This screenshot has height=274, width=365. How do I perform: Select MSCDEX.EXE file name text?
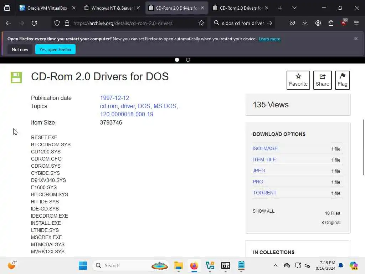pyautogui.click(x=46, y=237)
